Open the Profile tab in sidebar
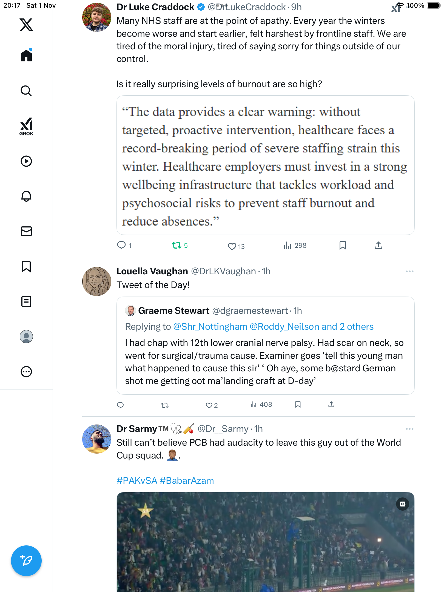 click(x=26, y=337)
